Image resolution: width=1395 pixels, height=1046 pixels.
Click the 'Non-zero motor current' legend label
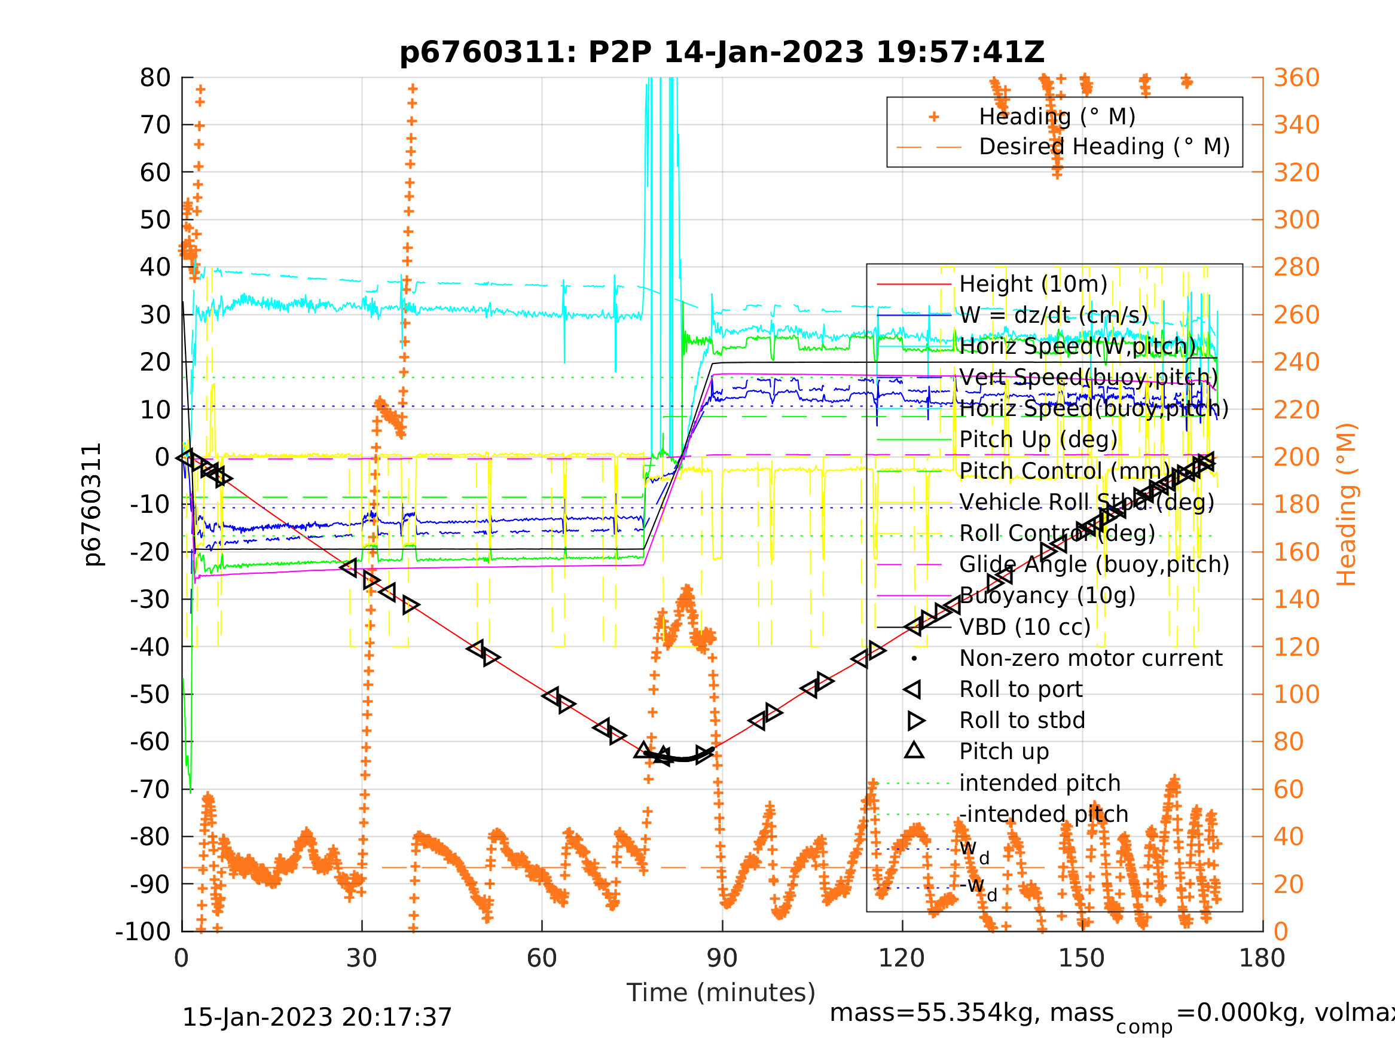click(1091, 657)
